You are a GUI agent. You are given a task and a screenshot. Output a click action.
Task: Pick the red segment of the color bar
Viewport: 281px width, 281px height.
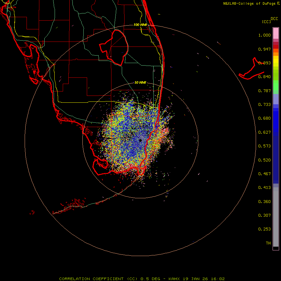click(x=276, y=47)
